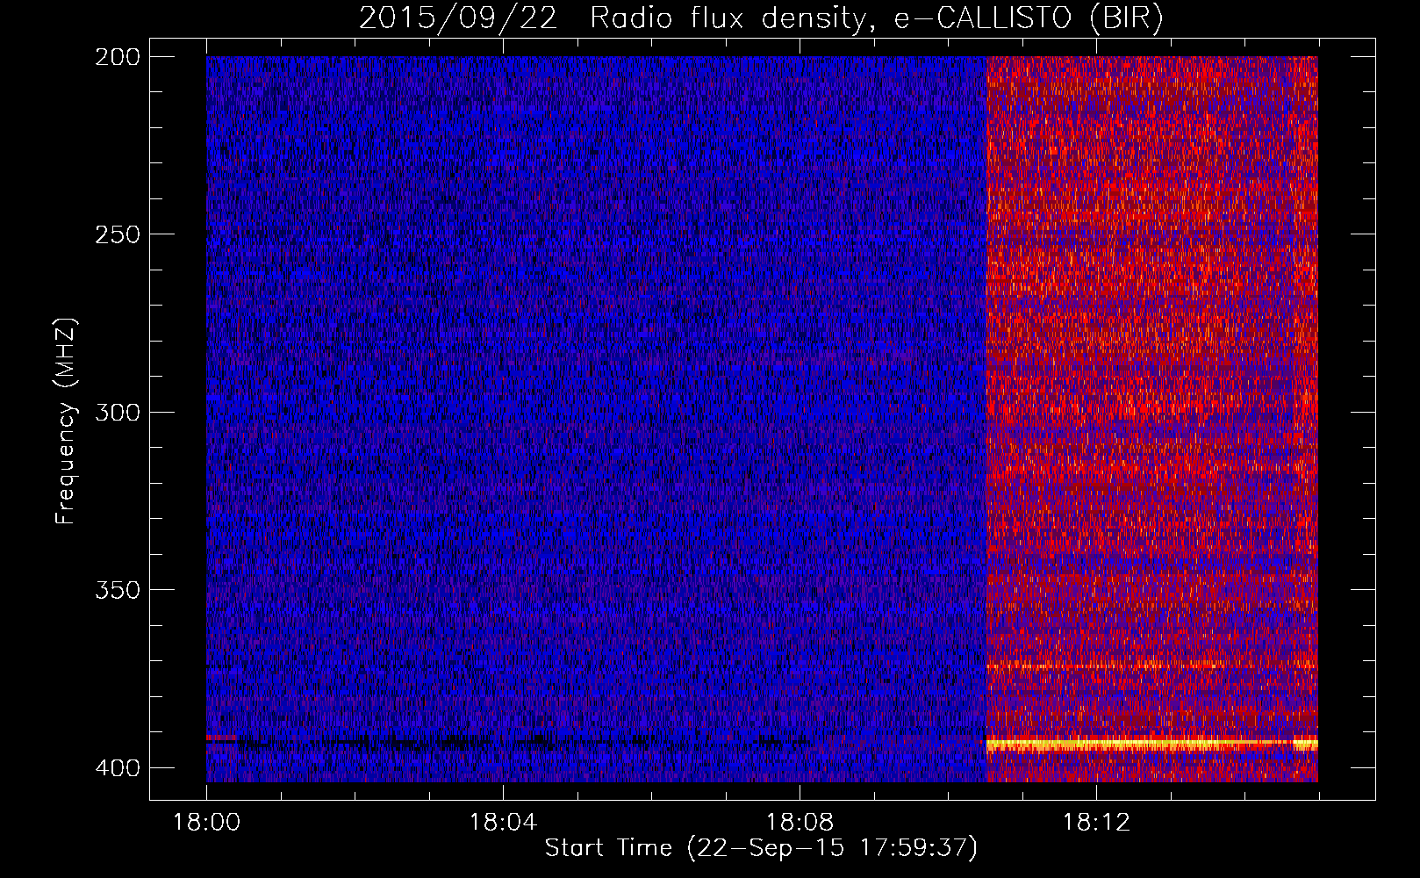Click the 400 frequency tick label
The height and width of the screenshot is (878, 1420).
[x=118, y=768]
